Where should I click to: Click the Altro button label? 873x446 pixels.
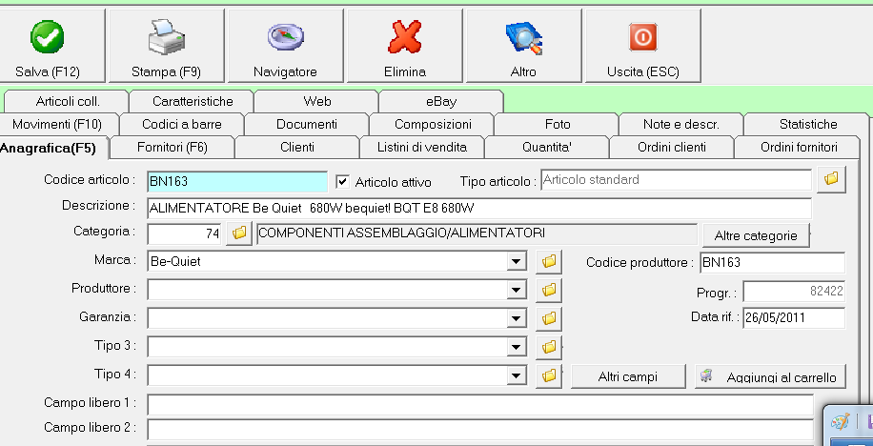pyautogui.click(x=523, y=71)
